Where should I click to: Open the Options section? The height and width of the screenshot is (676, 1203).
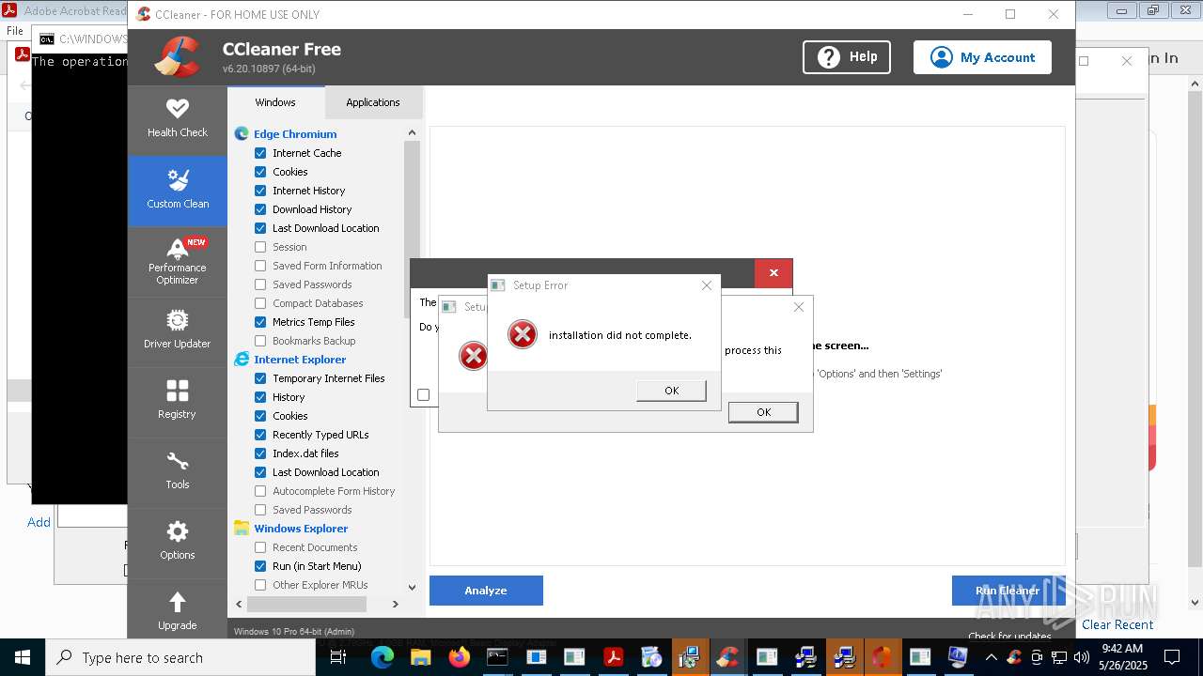click(178, 543)
